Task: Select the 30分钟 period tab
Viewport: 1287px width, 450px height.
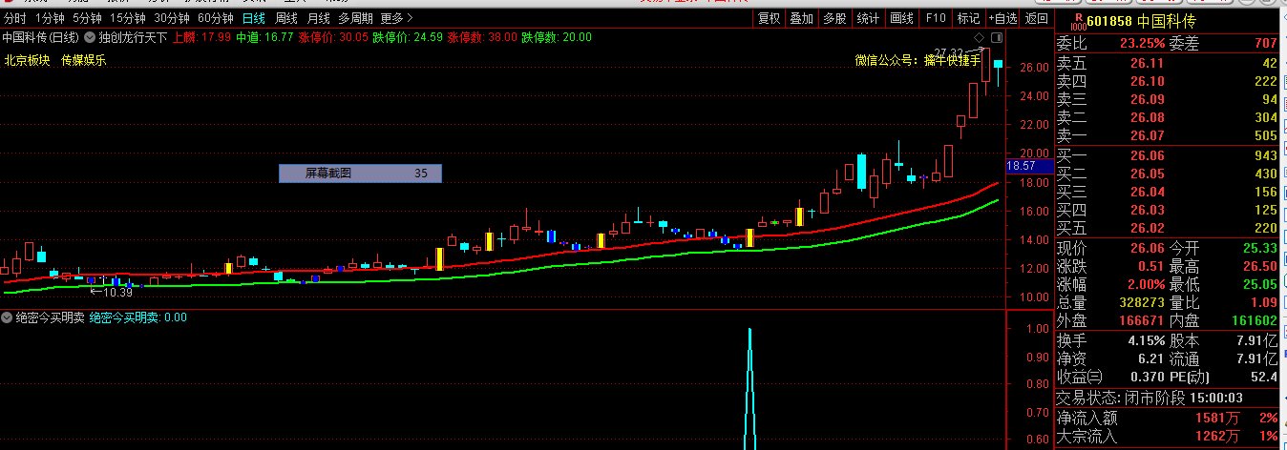Action: pyautogui.click(x=172, y=18)
